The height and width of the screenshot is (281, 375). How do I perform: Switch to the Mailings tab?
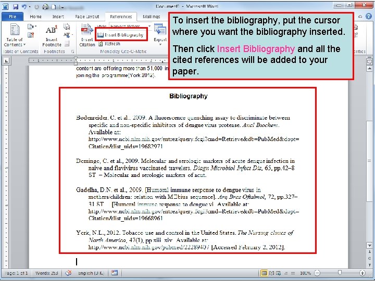click(152, 17)
